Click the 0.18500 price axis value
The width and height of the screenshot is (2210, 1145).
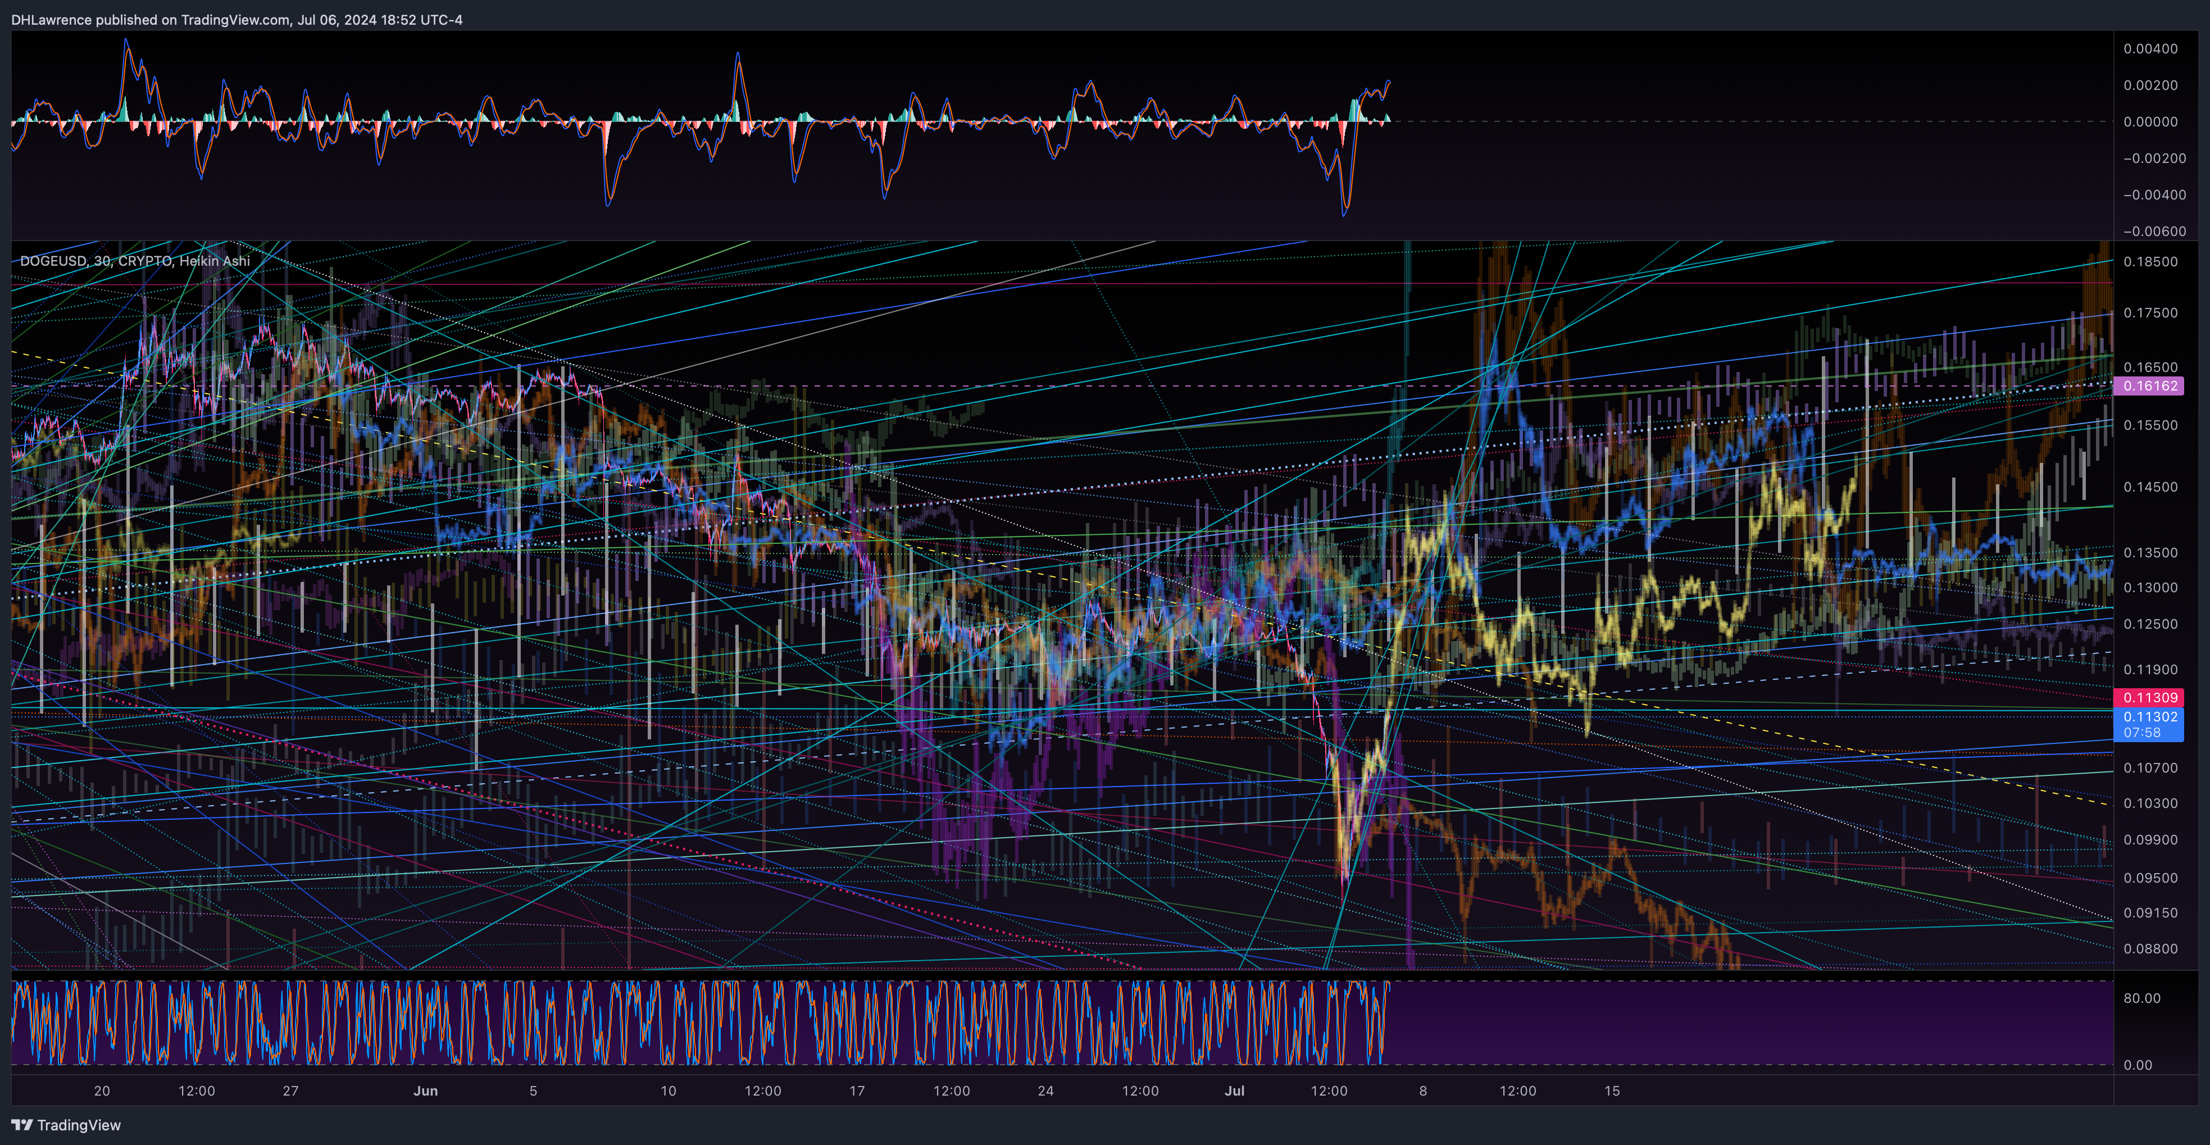[x=2150, y=262]
